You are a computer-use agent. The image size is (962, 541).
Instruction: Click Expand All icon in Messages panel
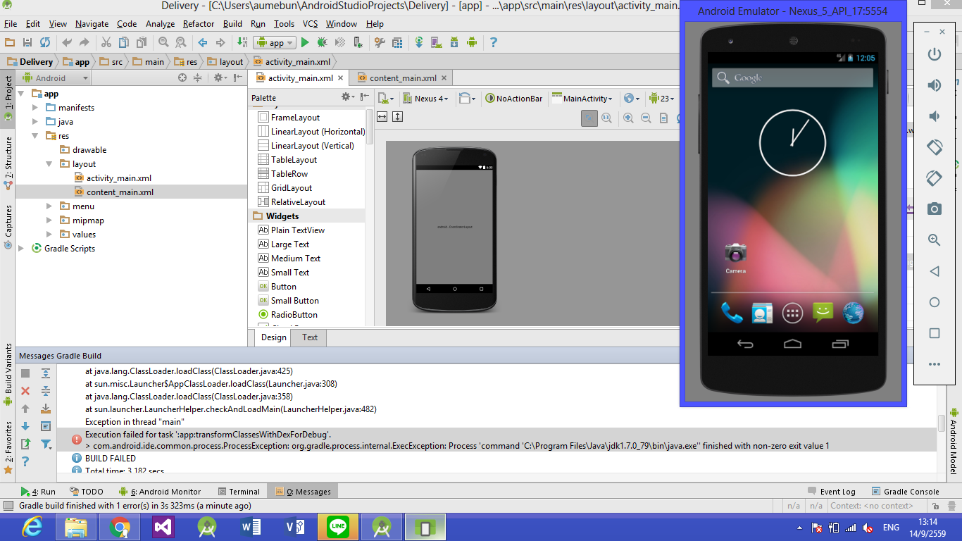[46, 373]
